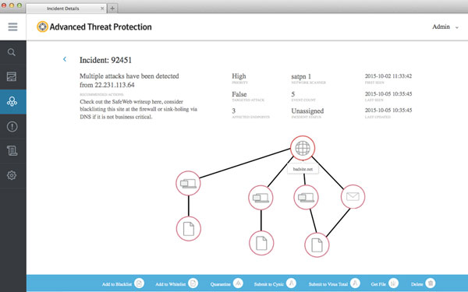The width and height of the screenshot is (468, 292).
Task: Click Submit to Cynic
Action: point(275,283)
